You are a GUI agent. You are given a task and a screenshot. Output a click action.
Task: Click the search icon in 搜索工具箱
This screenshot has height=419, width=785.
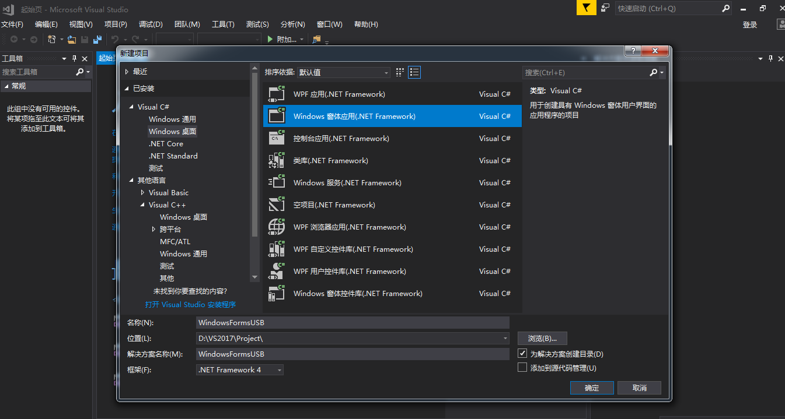[80, 72]
